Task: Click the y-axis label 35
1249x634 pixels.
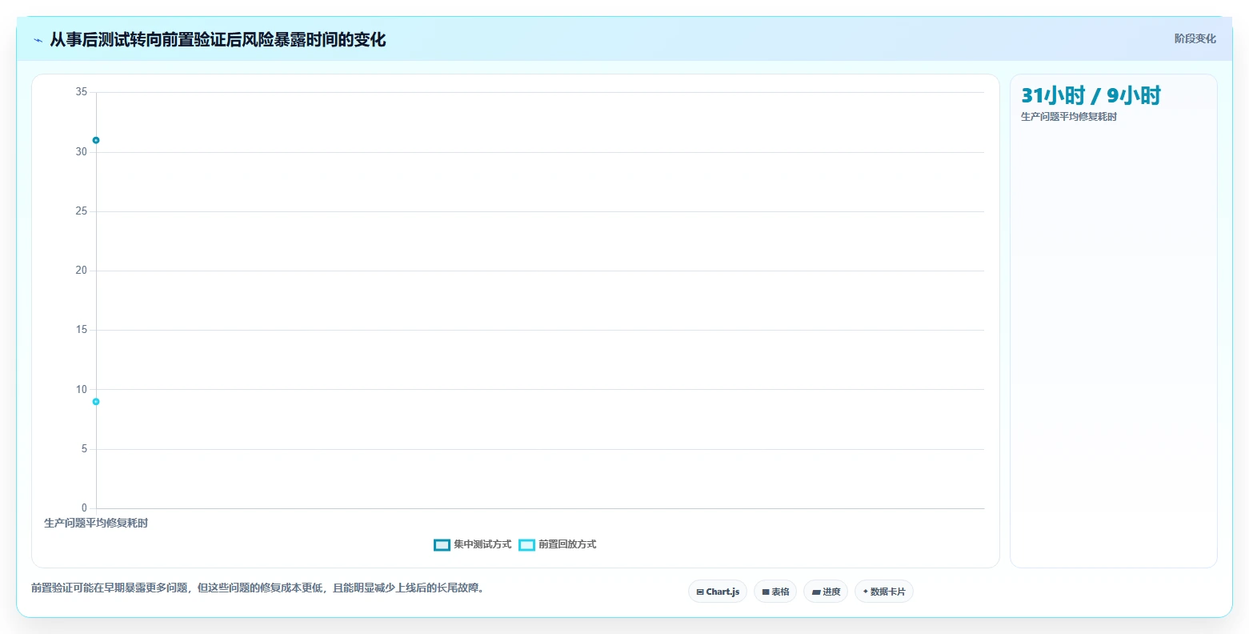Action: [x=82, y=92]
